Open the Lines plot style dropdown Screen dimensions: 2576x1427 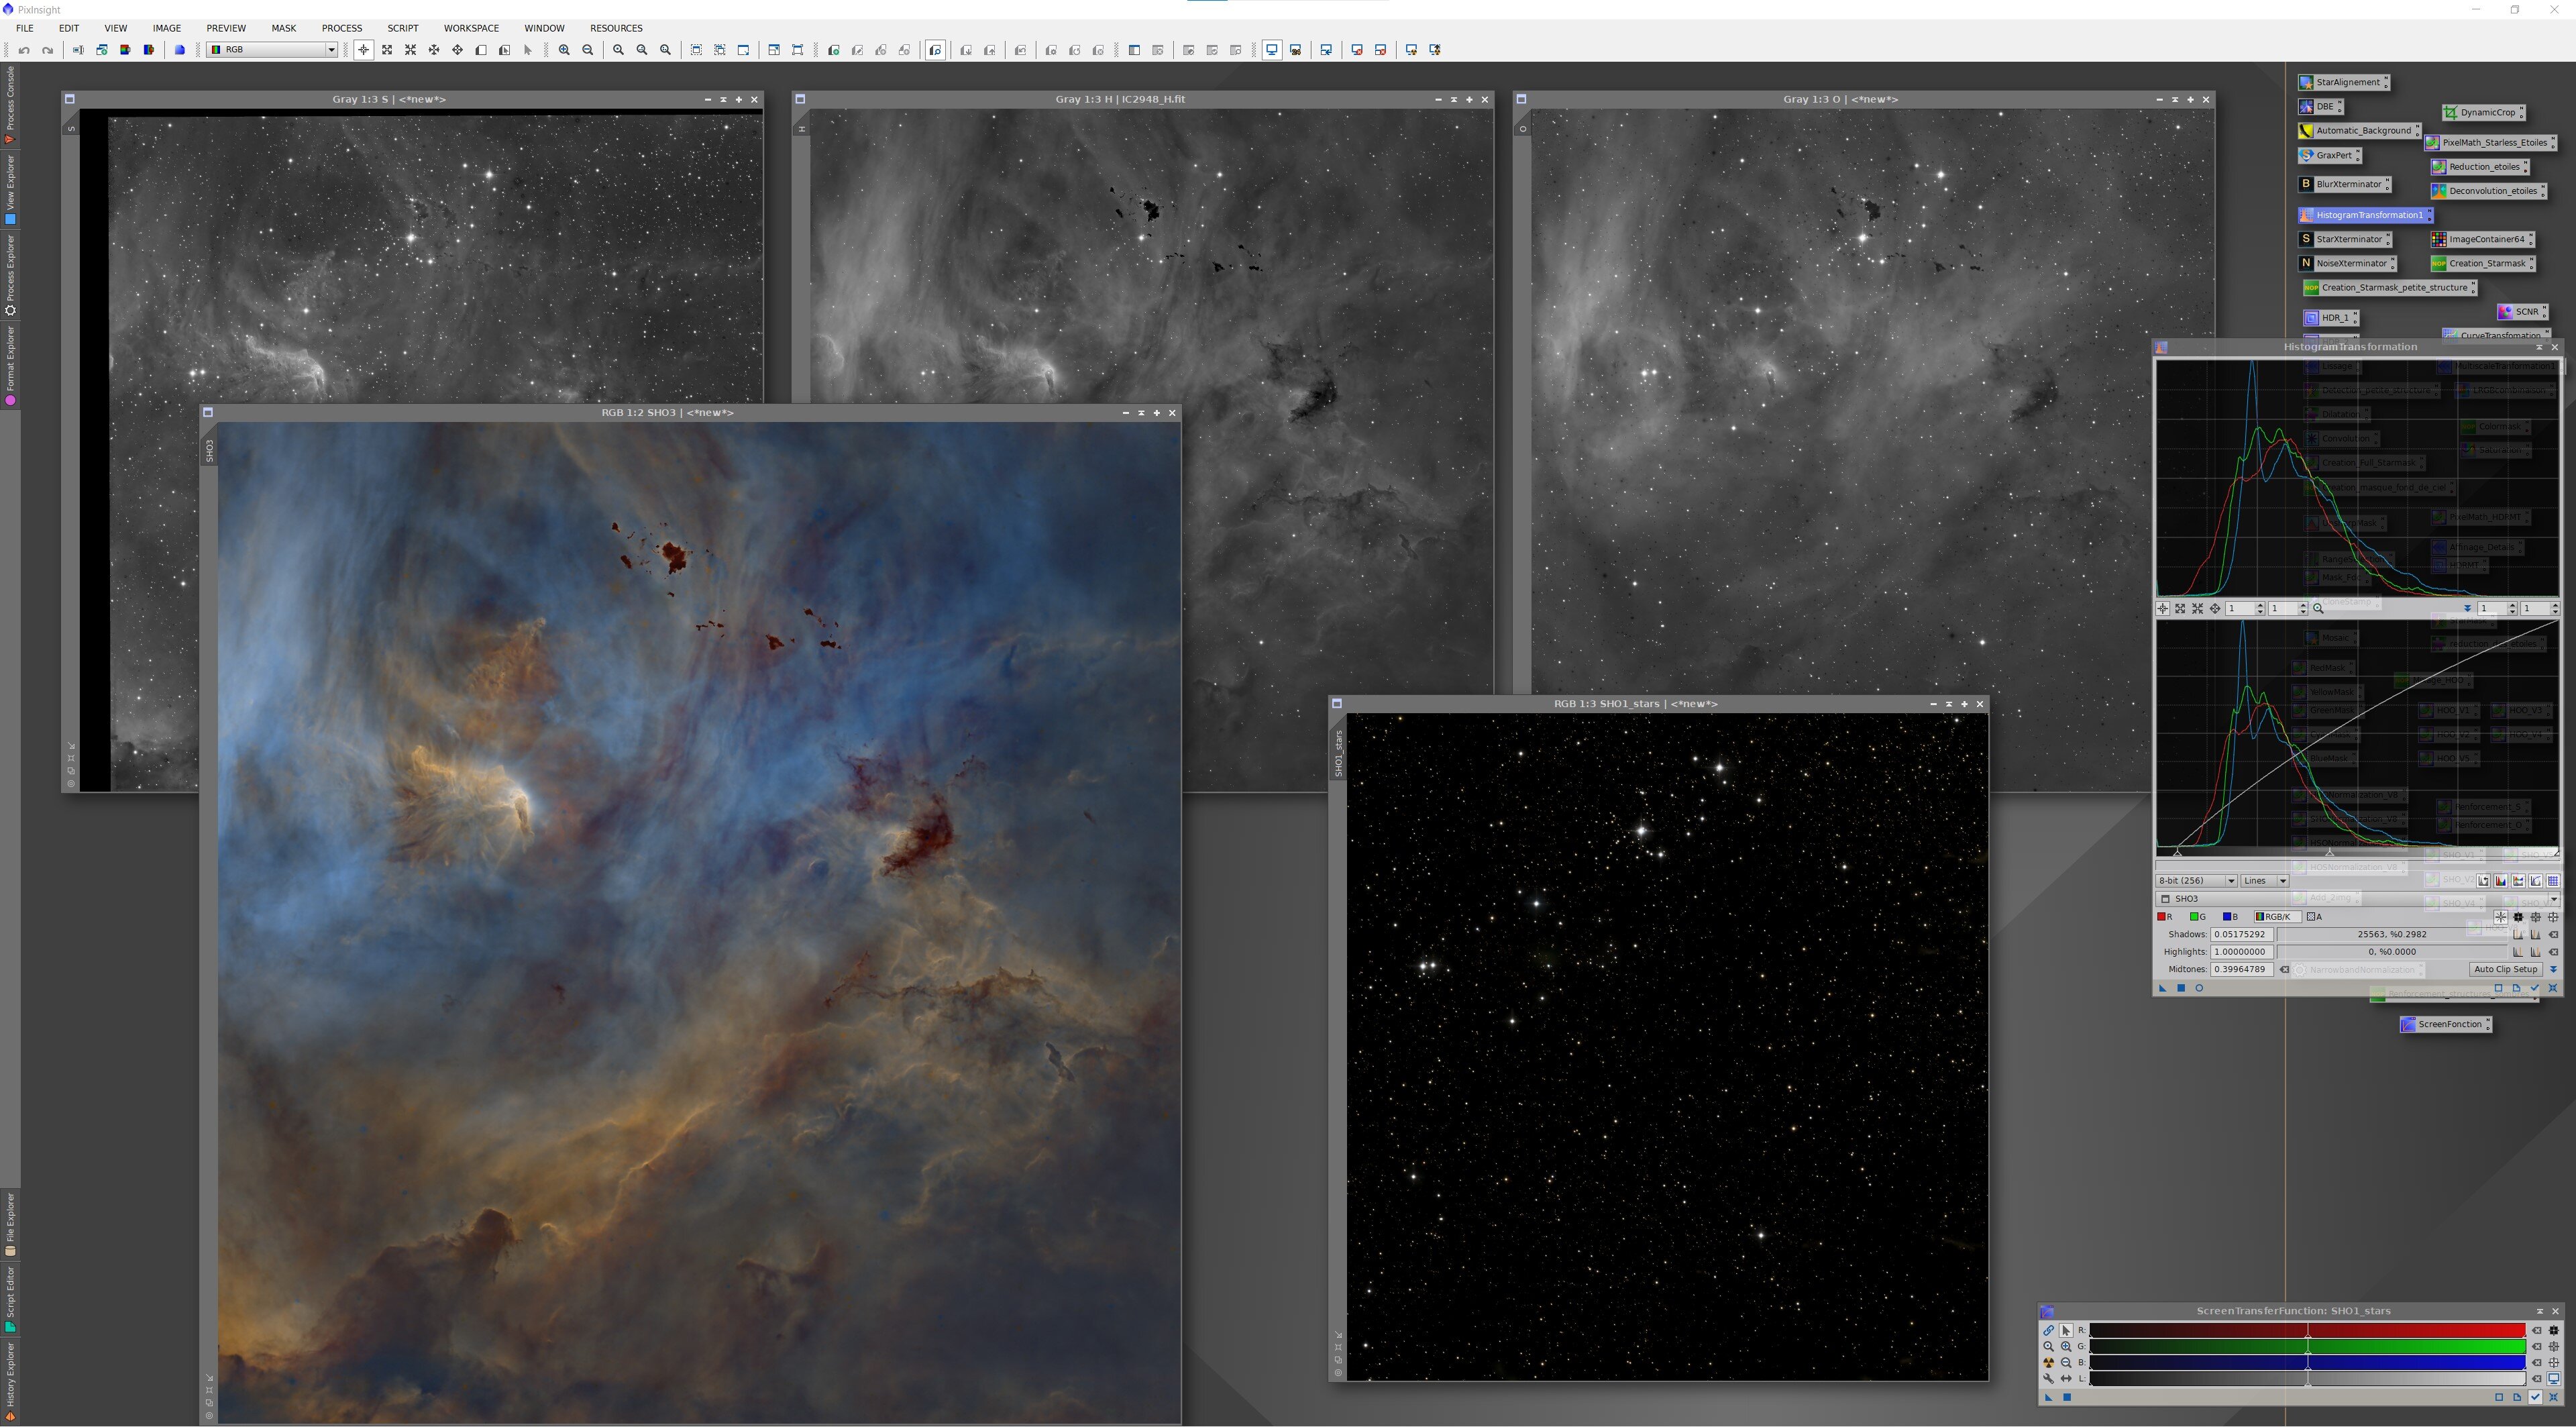[x=2265, y=881]
